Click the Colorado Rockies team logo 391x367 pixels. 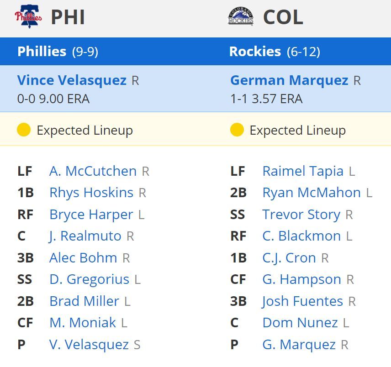[241, 17]
